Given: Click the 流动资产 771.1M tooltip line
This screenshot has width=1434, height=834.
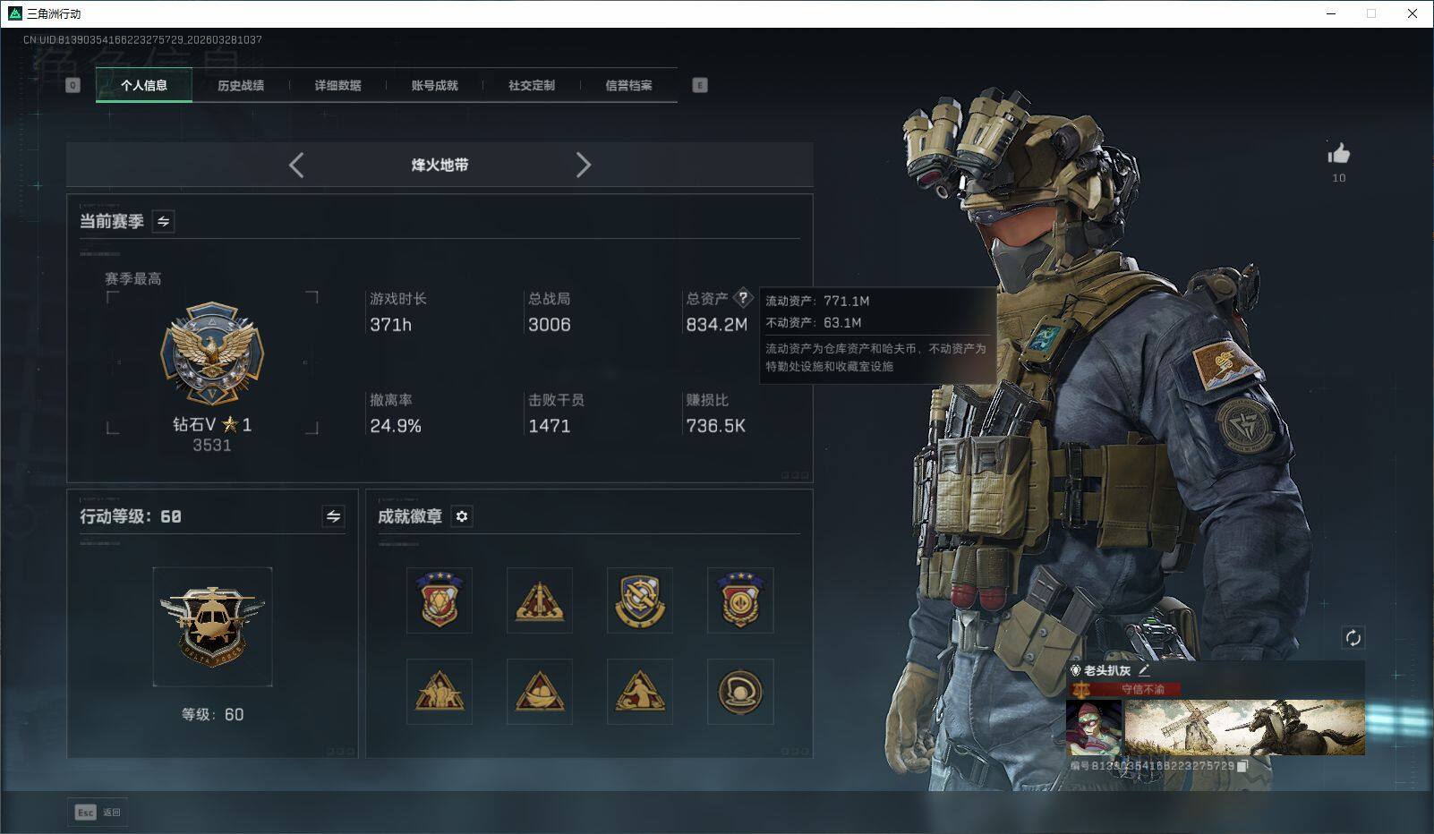Looking at the screenshot, I should (x=817, y=302).
